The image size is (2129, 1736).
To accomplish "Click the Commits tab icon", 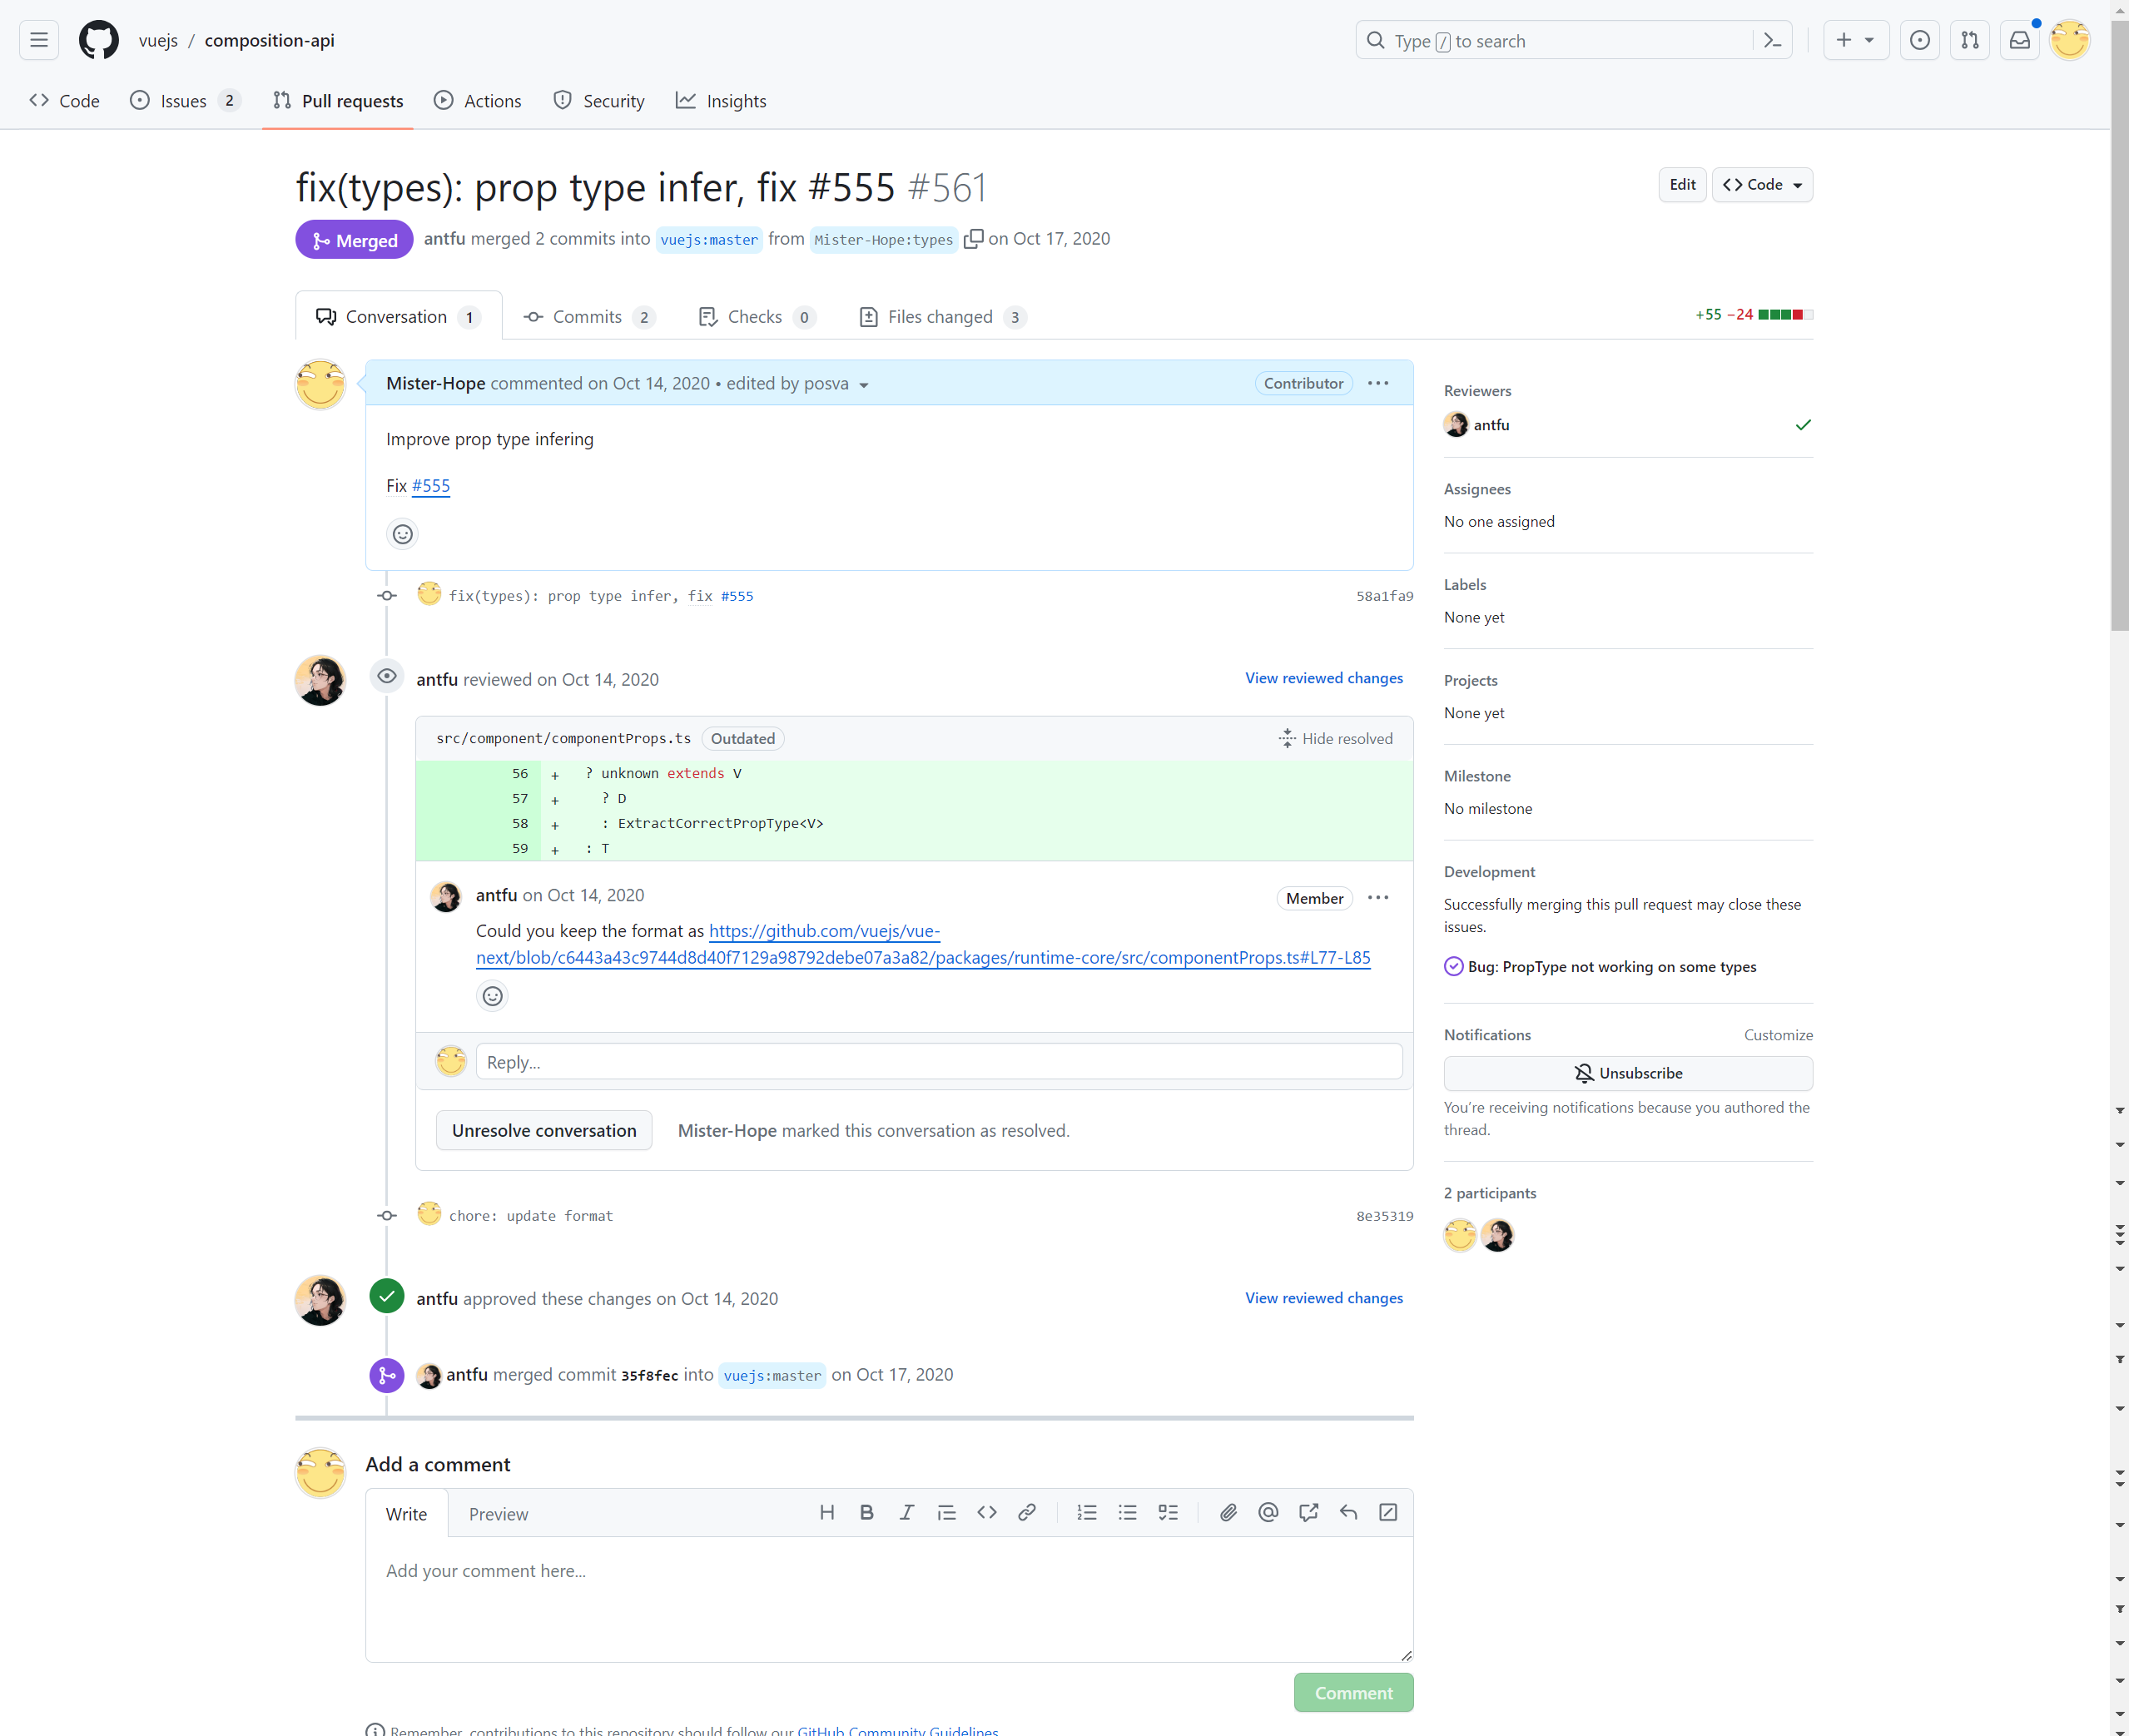I will coord(533,316).
